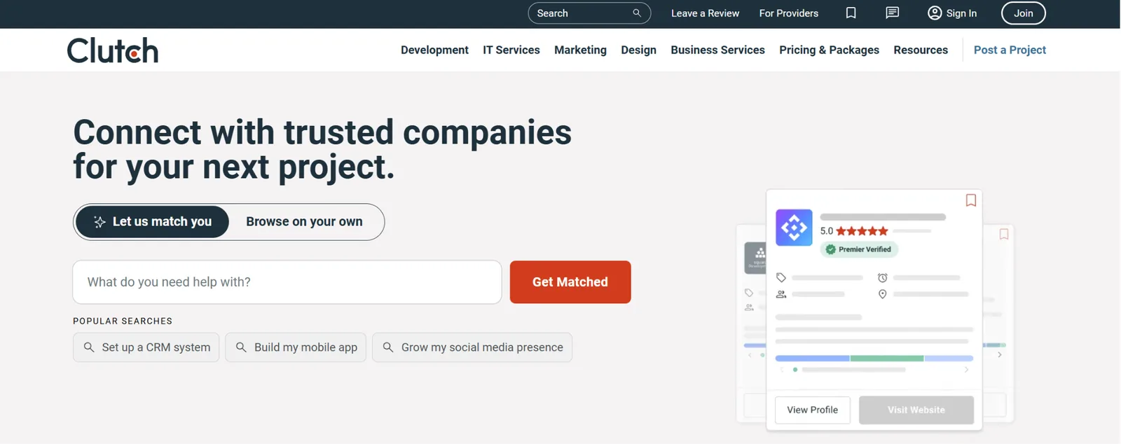Click the purple company logo on the card
1121x444 pixels.
coord(794,227)
